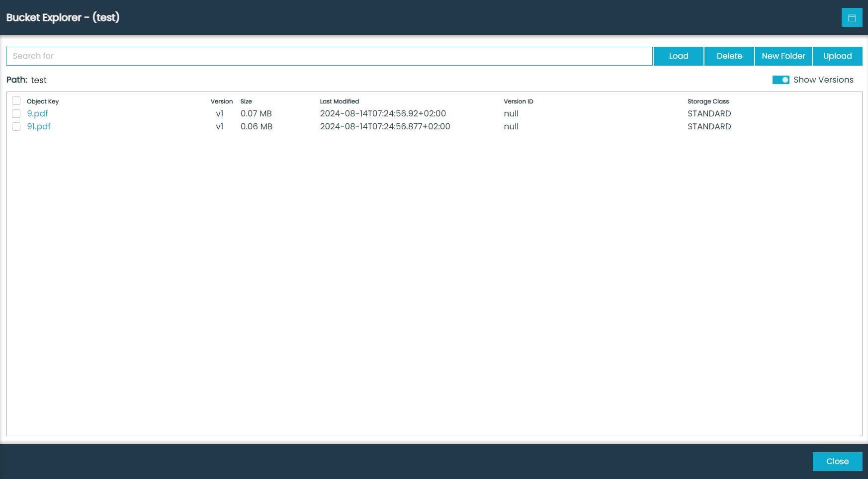This screenshot has width=868, height=479.
Task: Select the checkbox for 9.pdf
Action: coord(16,114)
